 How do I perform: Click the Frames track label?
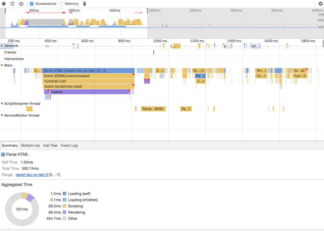pyautogui.click(x=10, y=52)
